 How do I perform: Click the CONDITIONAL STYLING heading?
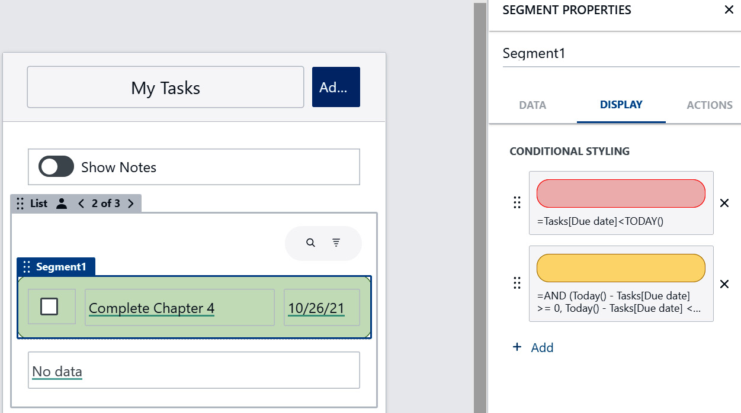569,151
